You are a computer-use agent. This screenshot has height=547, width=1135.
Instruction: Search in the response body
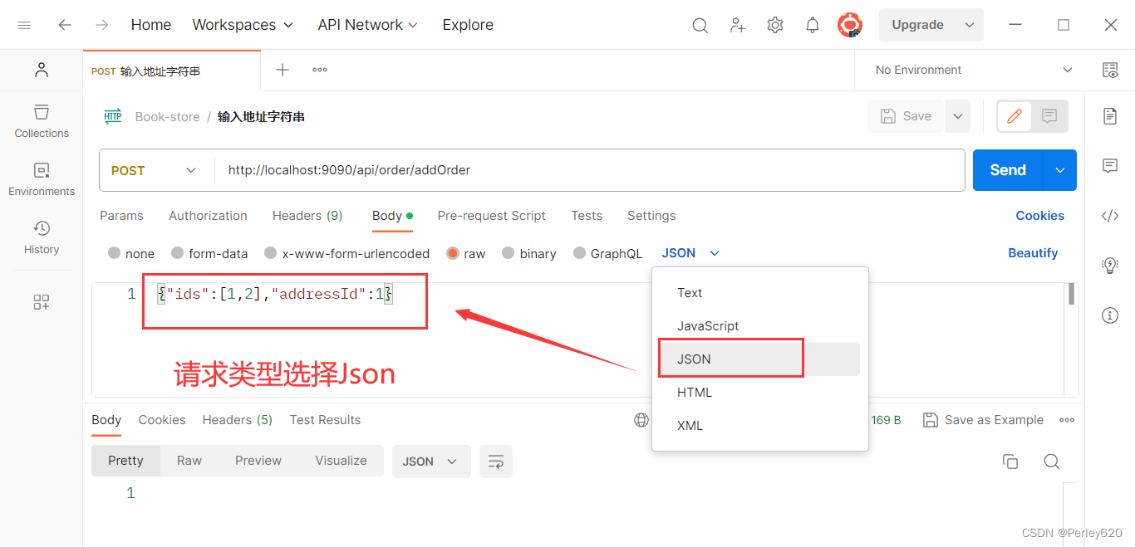[1051, 462]
